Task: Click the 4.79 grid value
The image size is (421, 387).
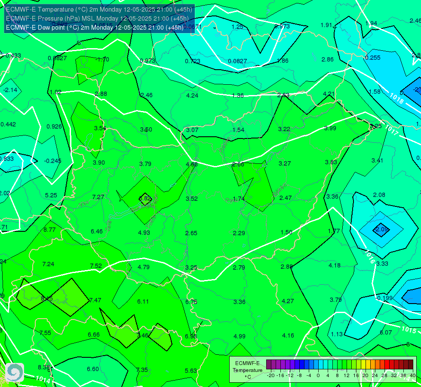Action: point(143,267)
